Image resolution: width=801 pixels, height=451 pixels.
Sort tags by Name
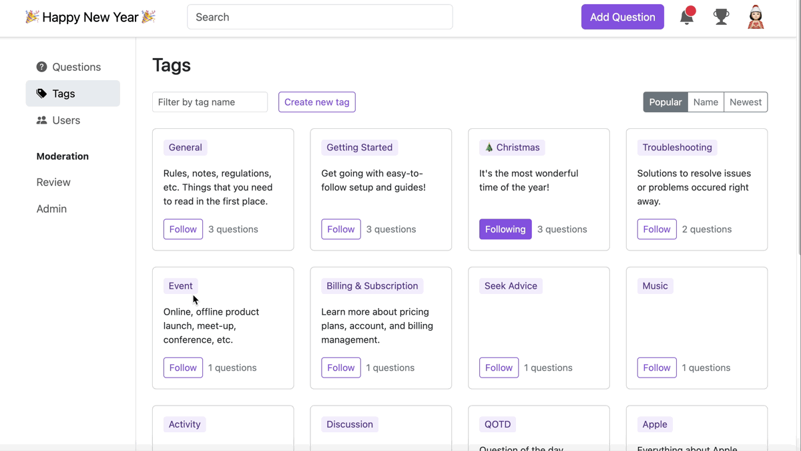pos(706,102)
